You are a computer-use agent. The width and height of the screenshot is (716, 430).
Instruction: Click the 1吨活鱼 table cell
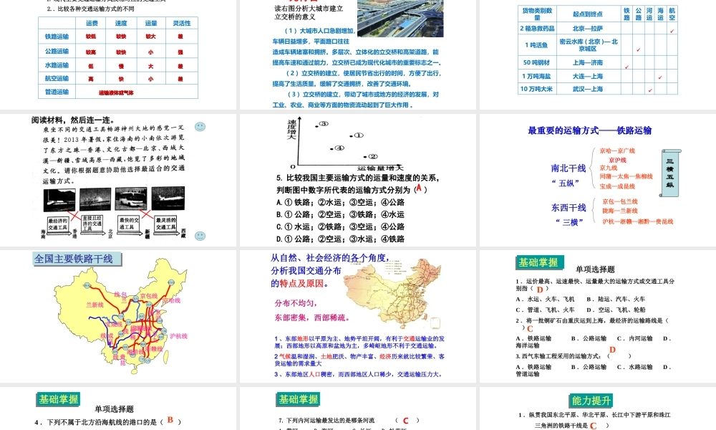click(x=537, y=44)
